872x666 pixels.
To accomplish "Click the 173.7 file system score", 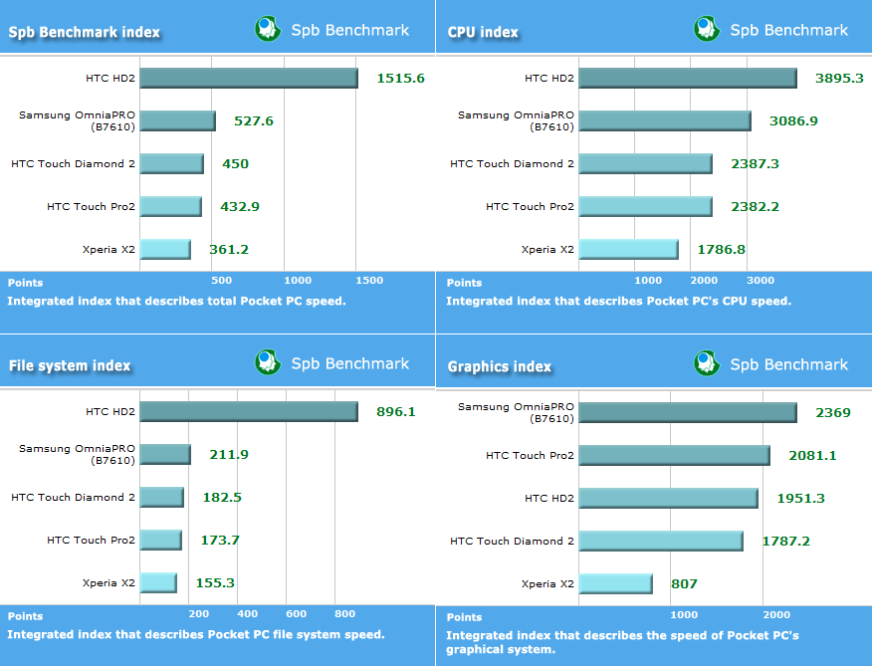I will (x=220, y=541).
